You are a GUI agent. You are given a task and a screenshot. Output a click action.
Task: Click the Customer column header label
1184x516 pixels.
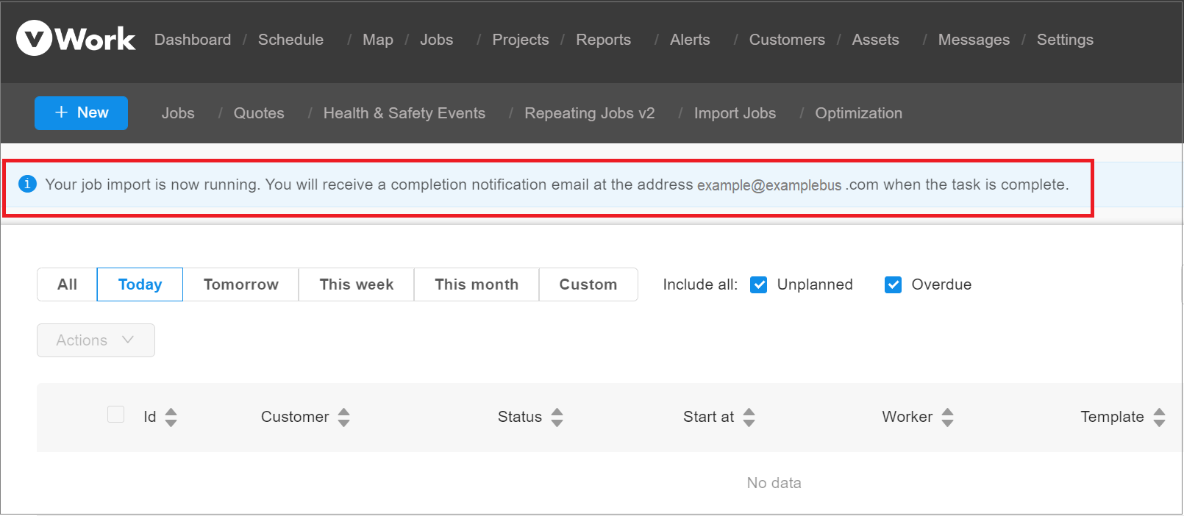tap(295, 417)
